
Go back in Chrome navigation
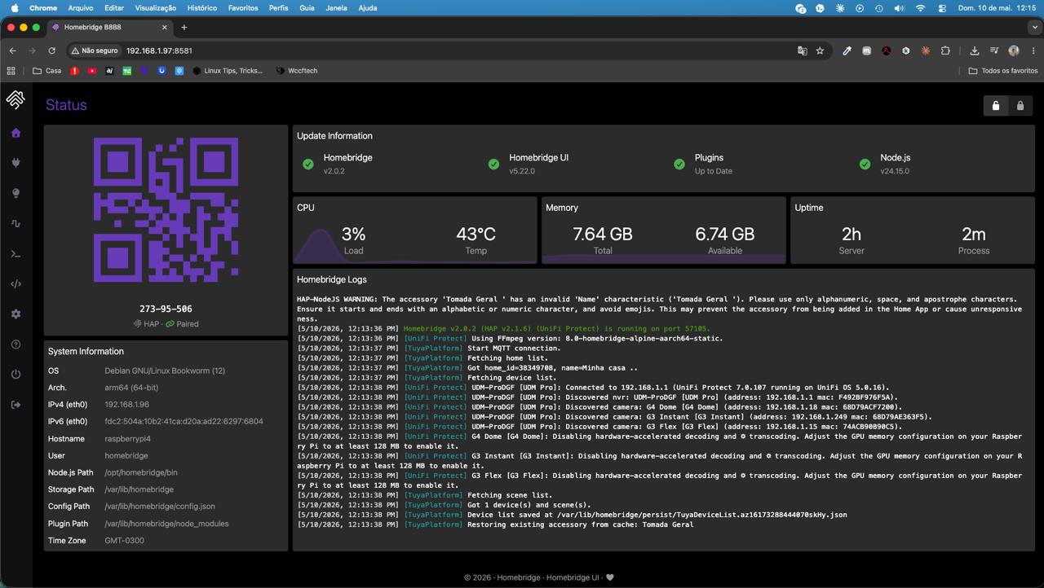(13, 50)
